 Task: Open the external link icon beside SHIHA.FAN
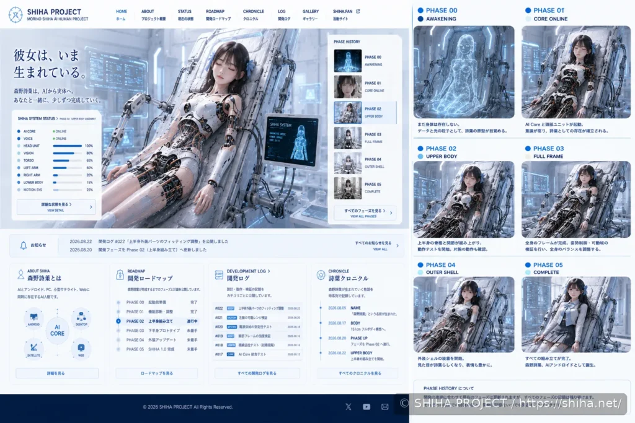pyautogui.click(x=358, y=11)
